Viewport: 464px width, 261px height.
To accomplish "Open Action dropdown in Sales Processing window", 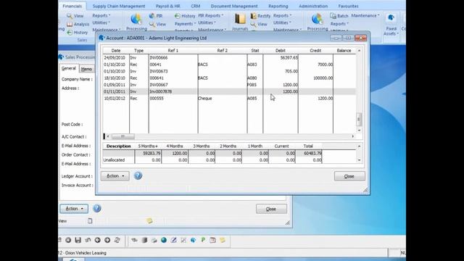I will [74, 209].
